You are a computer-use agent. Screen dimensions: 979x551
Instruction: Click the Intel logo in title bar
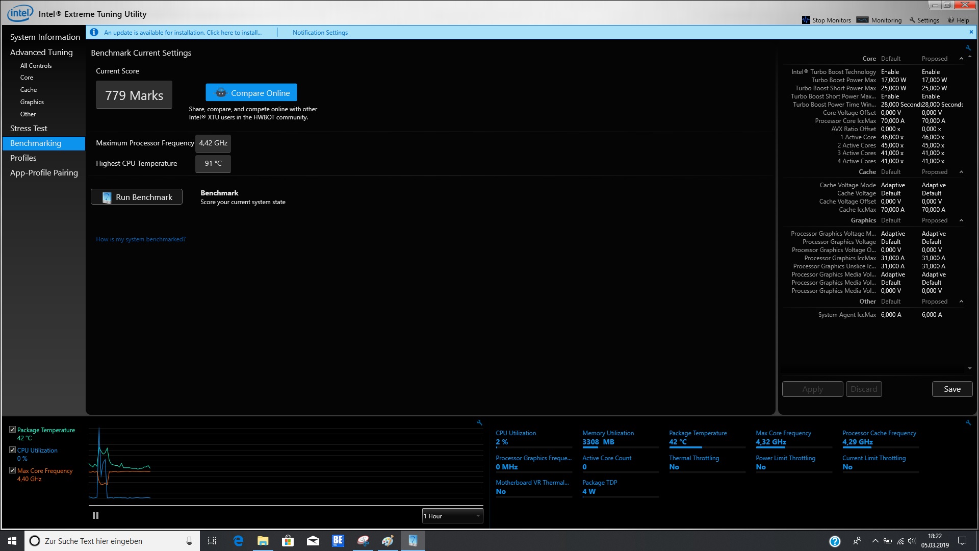click(20, 13)
